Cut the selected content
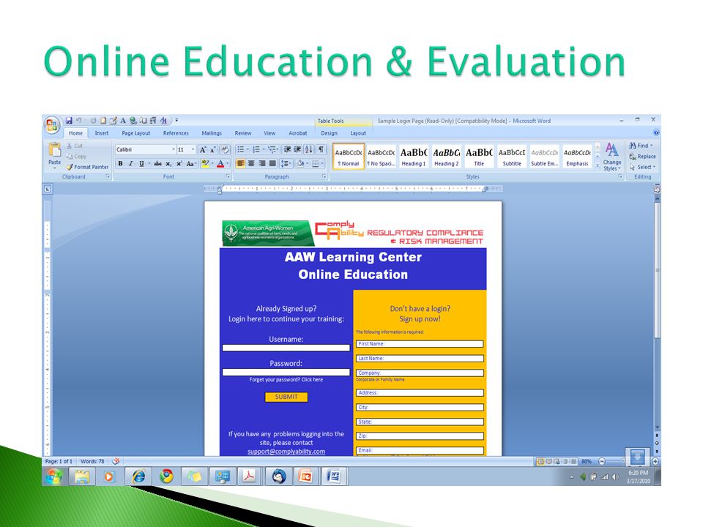 pos(75,146)
